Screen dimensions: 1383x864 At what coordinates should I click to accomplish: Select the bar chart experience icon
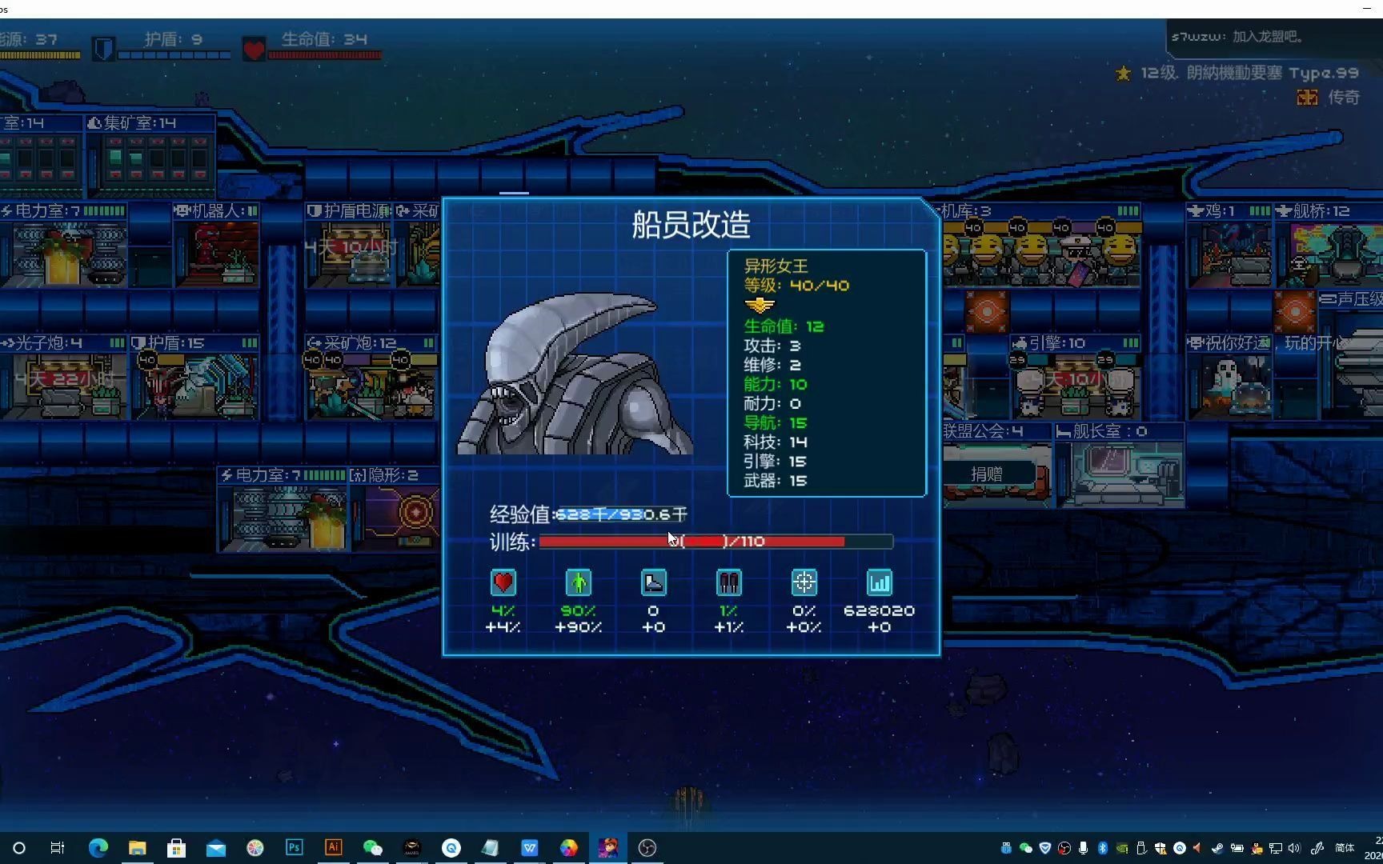880,582
